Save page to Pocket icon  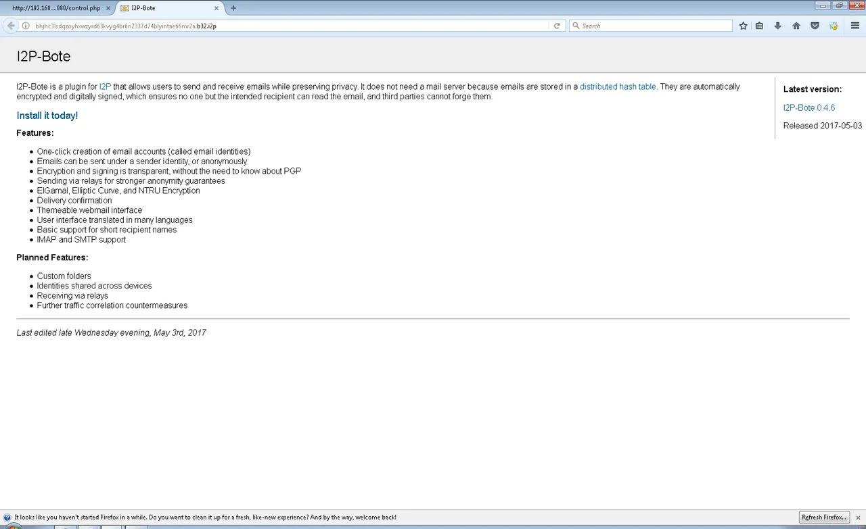(815, 26)
